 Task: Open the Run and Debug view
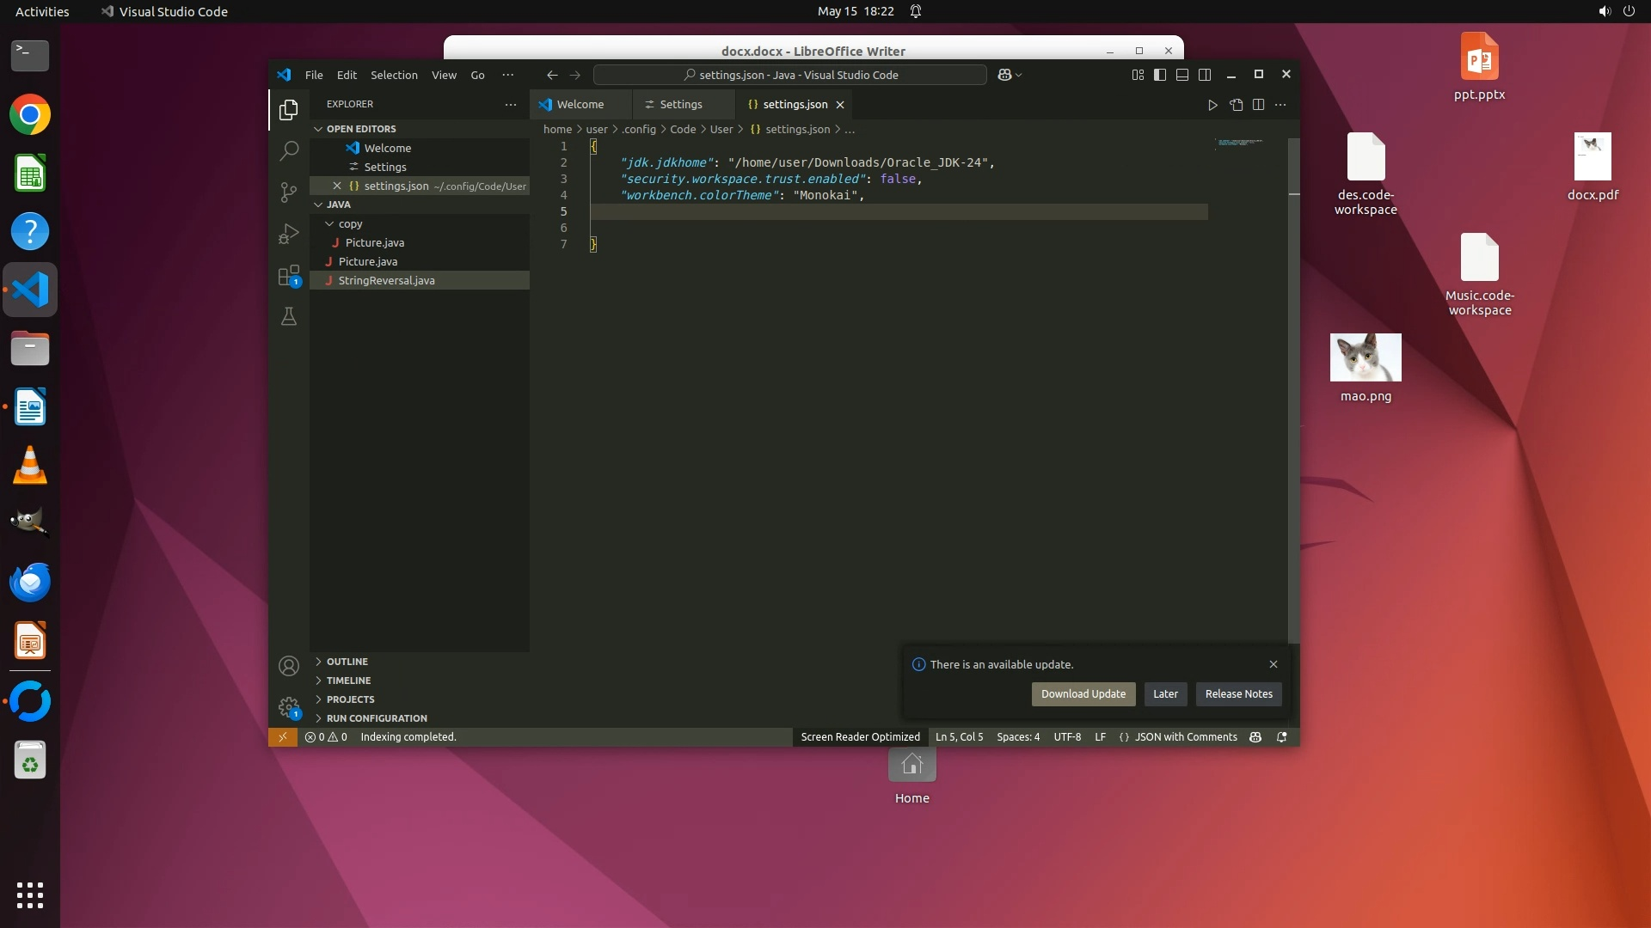(x=289, y=234)
